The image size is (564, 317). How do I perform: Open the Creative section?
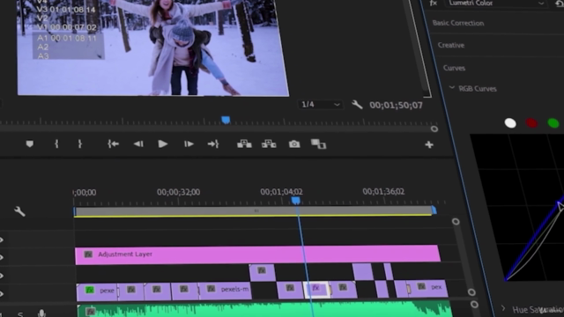click(451, 45)
